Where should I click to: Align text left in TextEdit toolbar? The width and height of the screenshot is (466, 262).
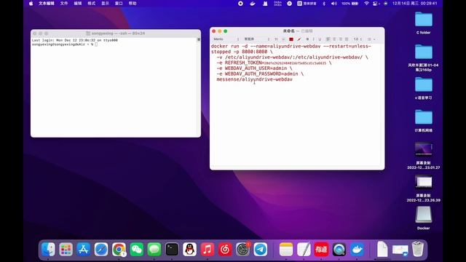[328, 39]
